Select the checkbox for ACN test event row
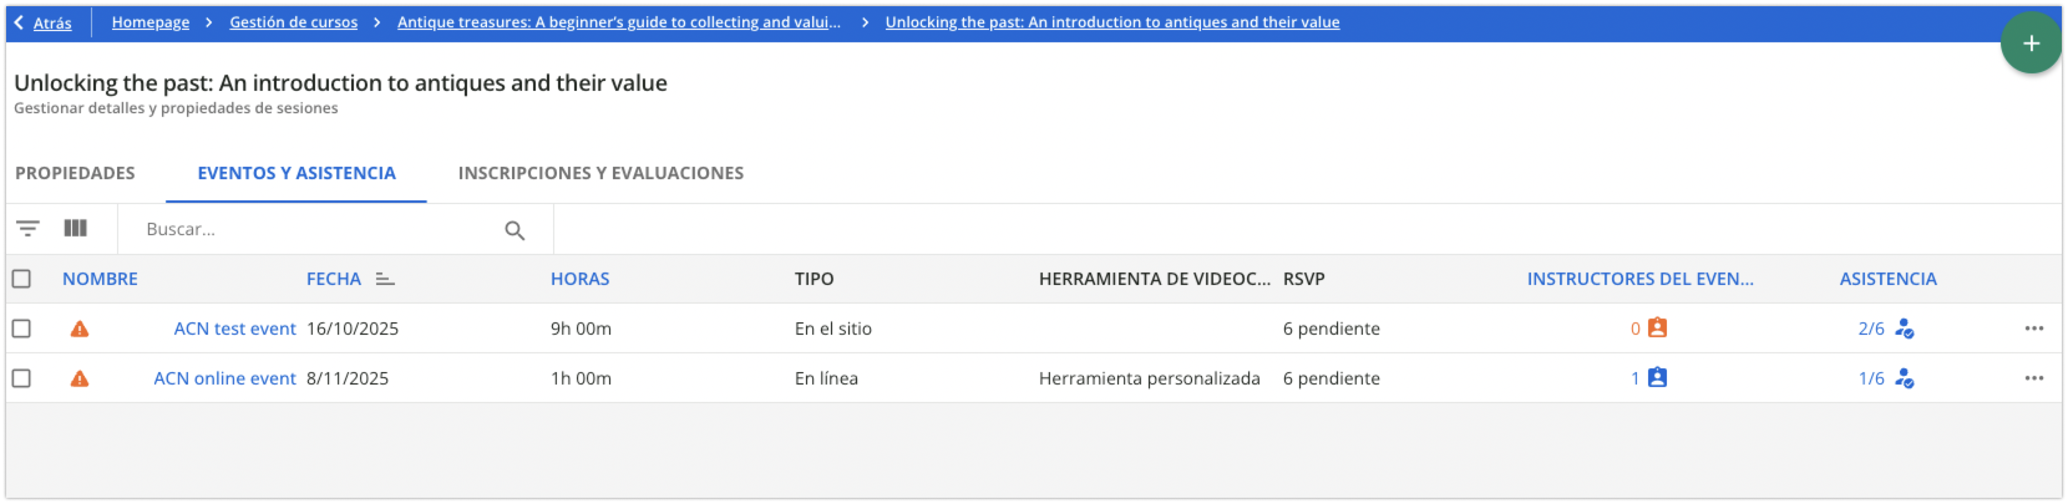 click(x=22, y=329)
